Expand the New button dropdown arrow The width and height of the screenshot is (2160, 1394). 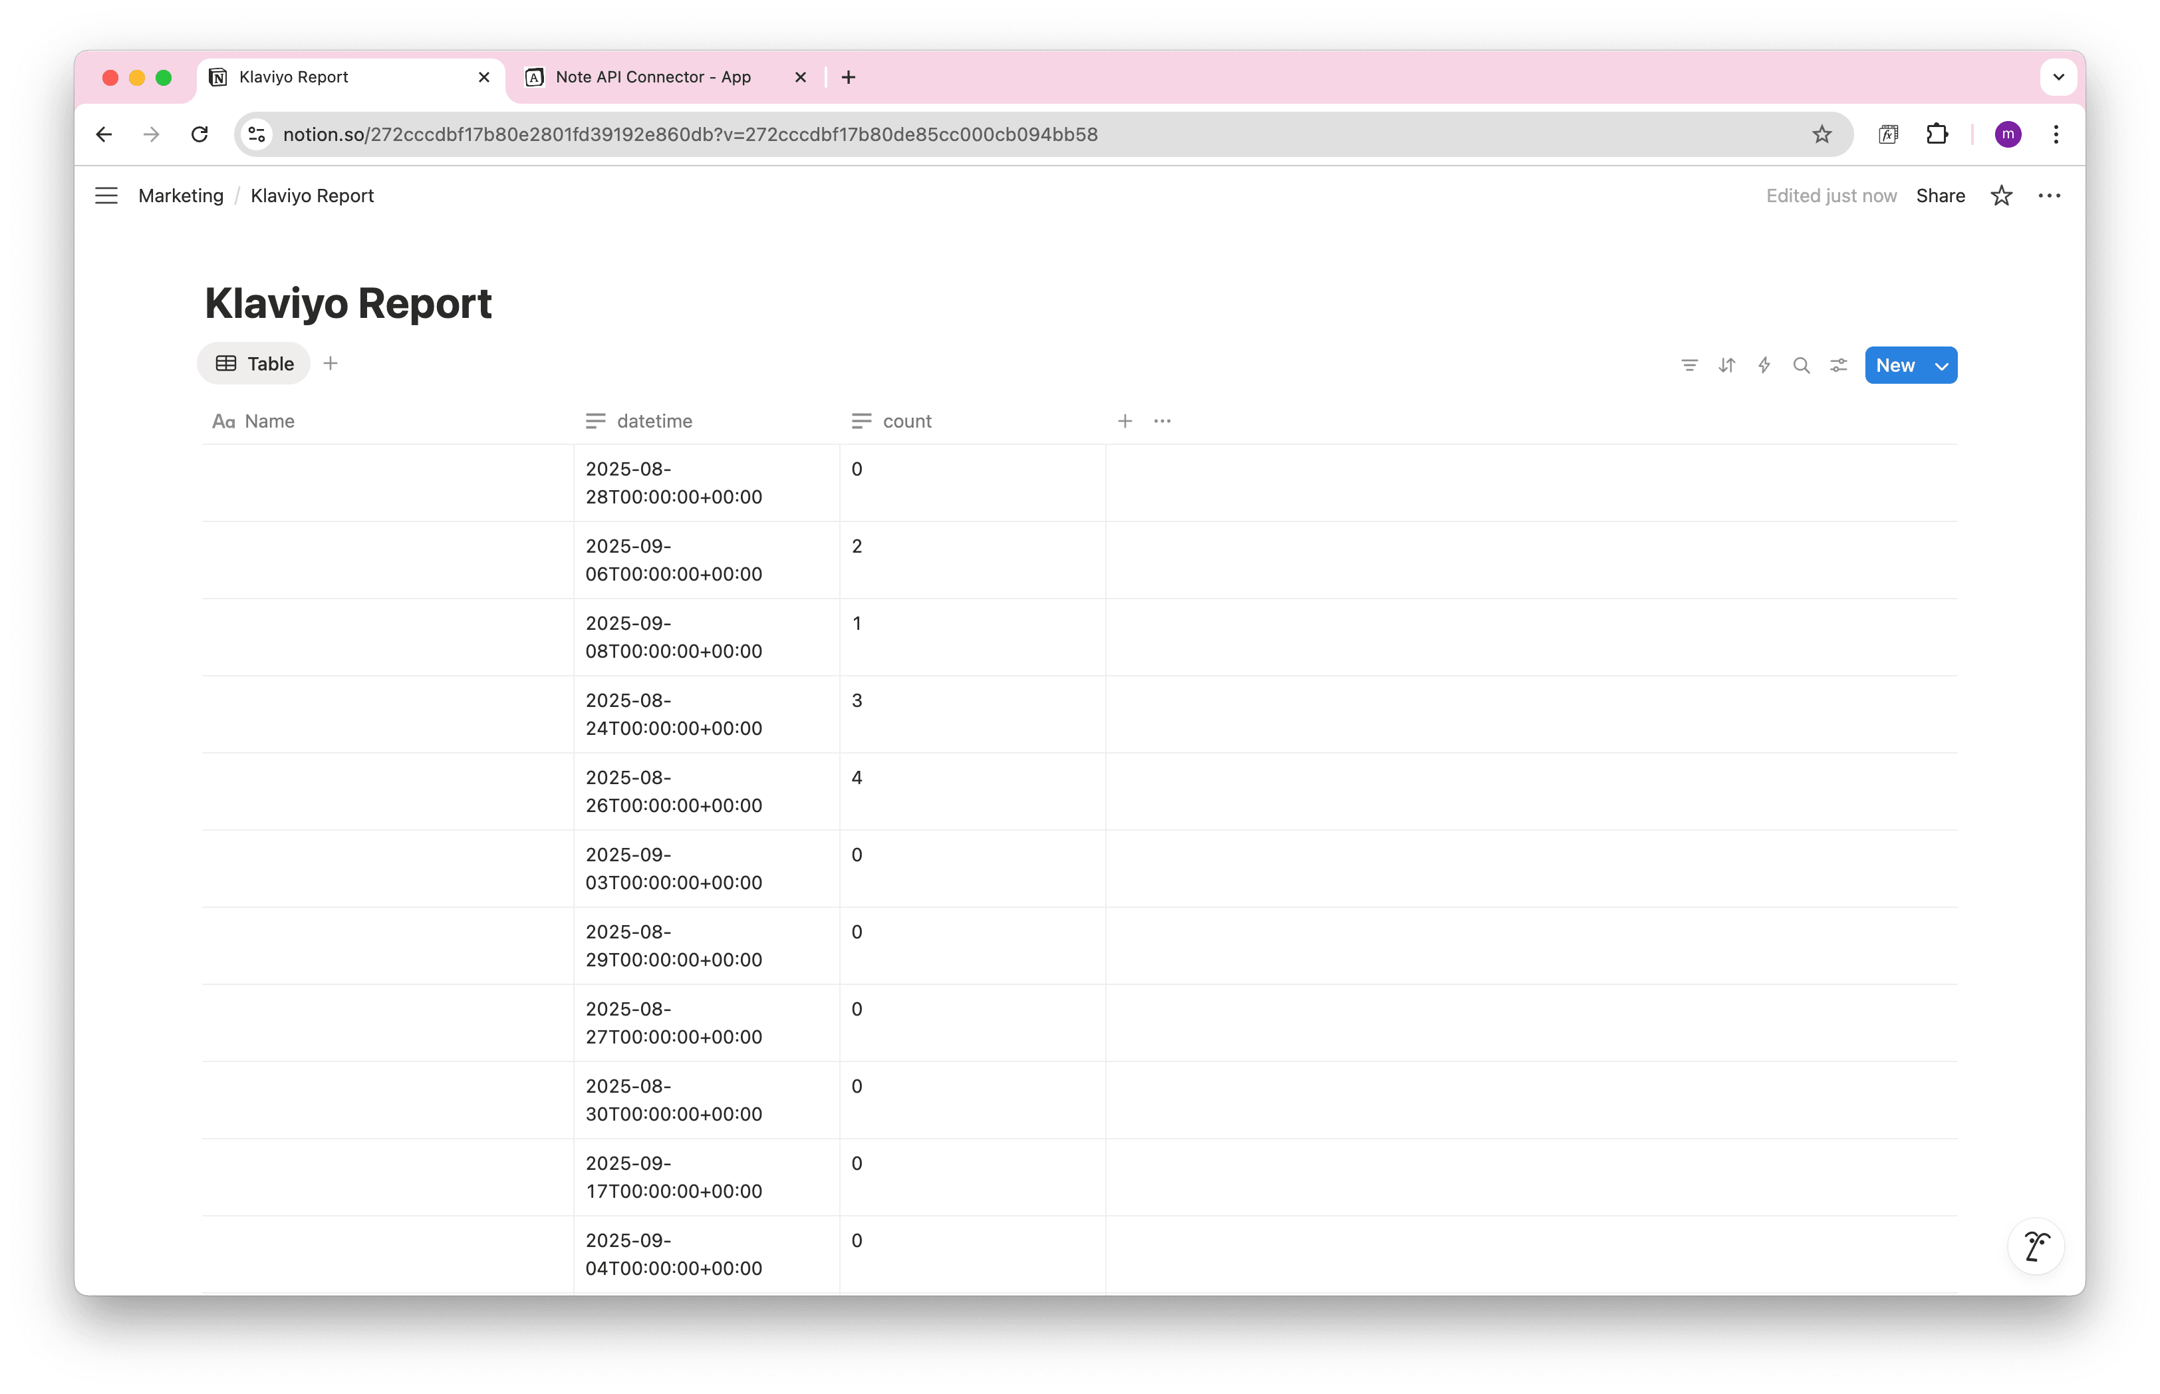coord(1942,364)
